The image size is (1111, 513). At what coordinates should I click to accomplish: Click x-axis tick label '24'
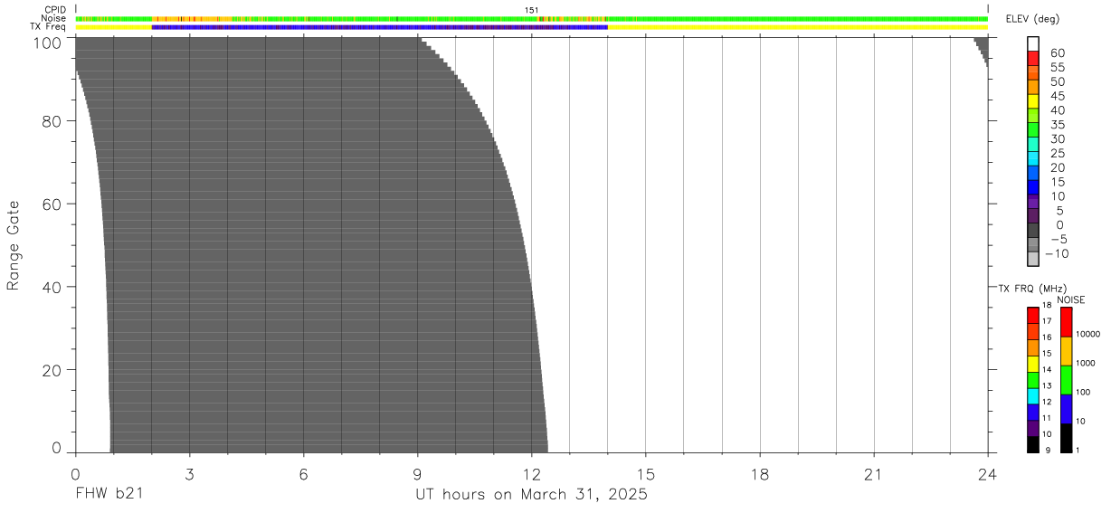[988, 475]
